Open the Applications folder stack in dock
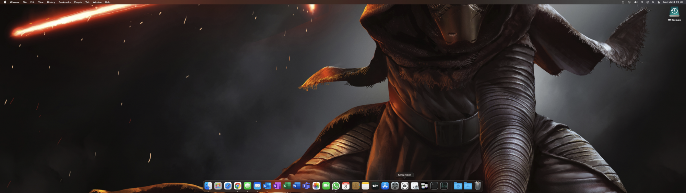Image resolution: width=686 pixels, height=193 pixels. coord(468,186)
